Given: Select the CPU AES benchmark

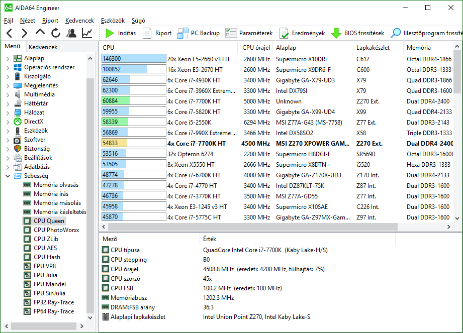Looking at the screenshot, I should tap(45, 248).
